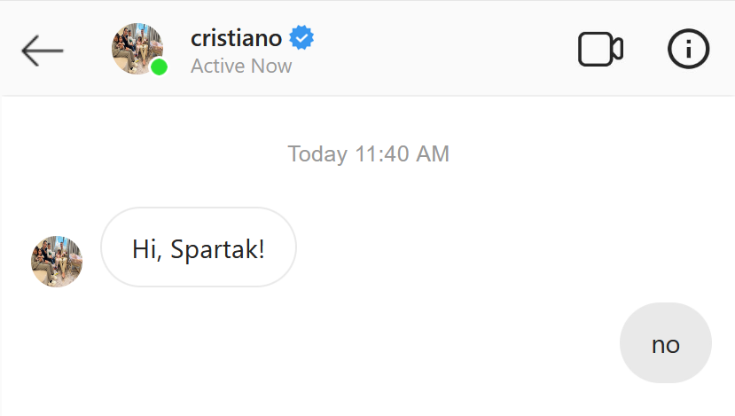735x416 pixels.
Task: Click the word "Today" in the timestamp
Action: [x=317, y=154]
